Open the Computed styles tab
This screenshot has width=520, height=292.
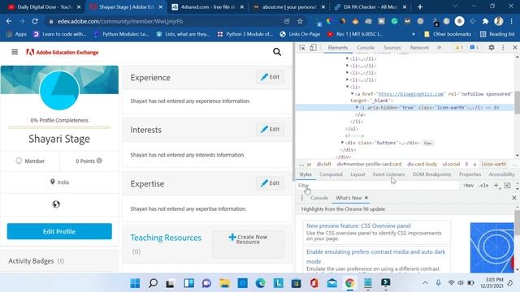point(331,174)
